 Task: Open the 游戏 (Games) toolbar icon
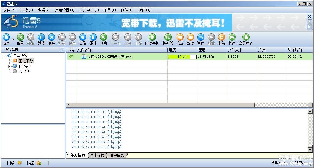click(232, 37)
